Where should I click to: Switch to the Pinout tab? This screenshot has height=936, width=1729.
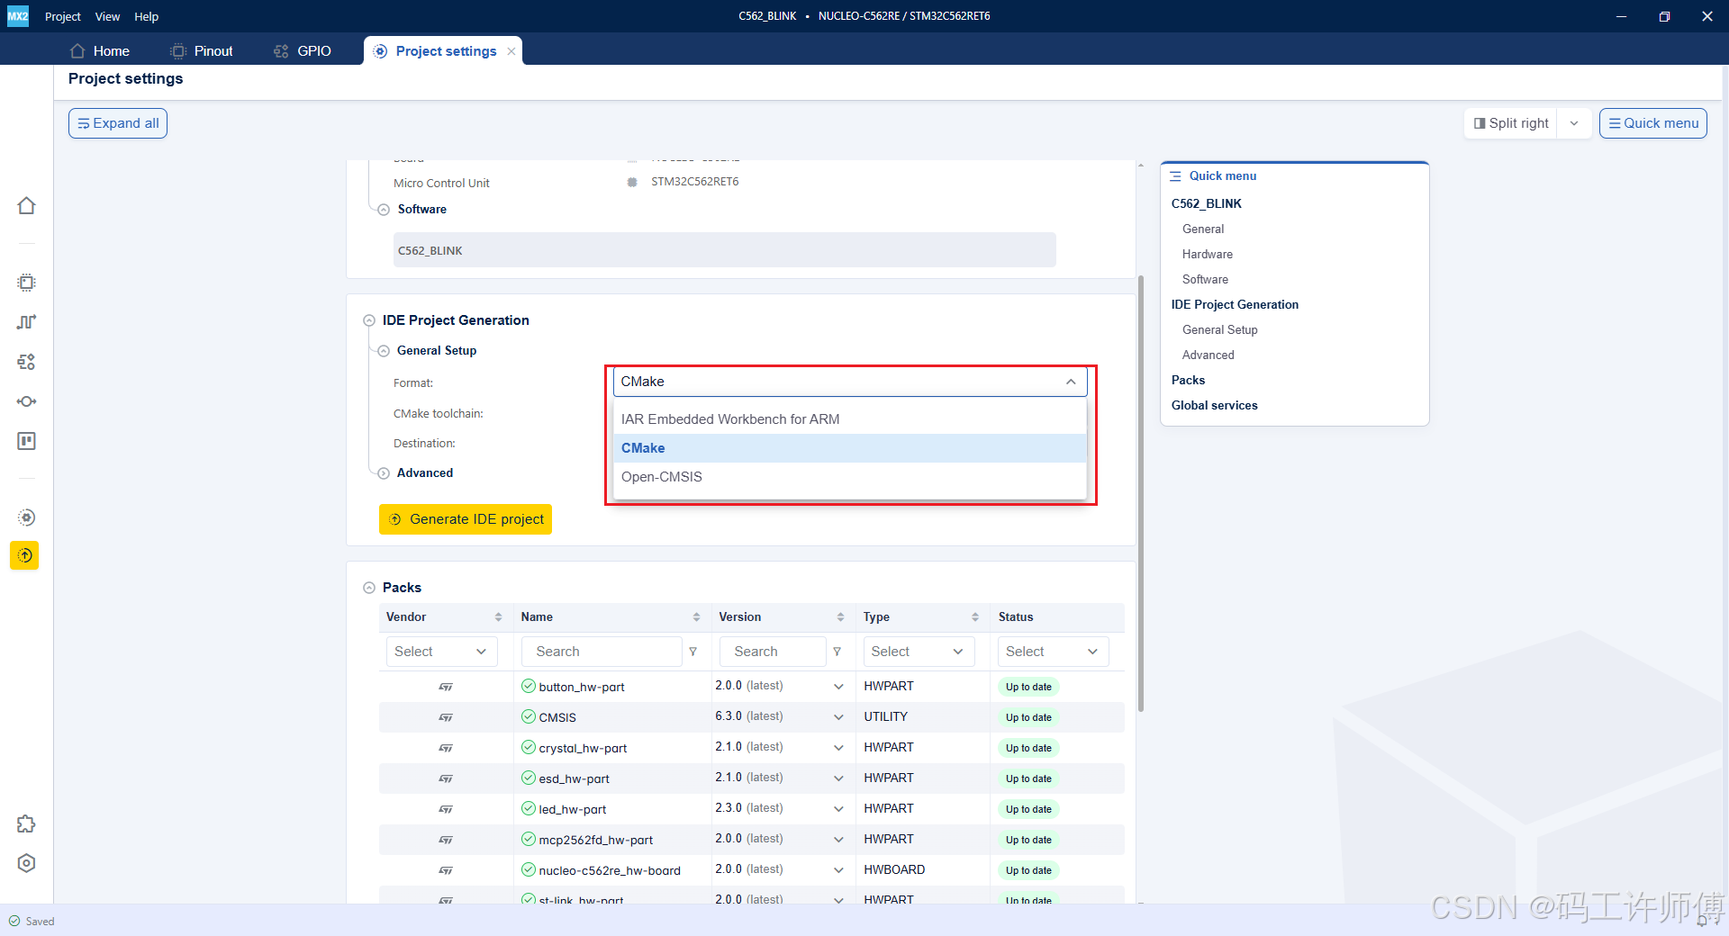(x=202, y=51)
